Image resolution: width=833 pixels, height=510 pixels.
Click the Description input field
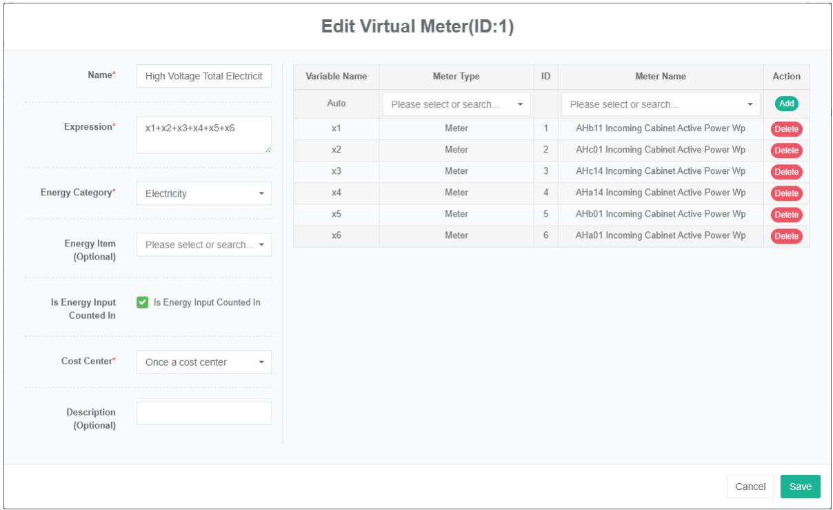click(x=204, y=413)
